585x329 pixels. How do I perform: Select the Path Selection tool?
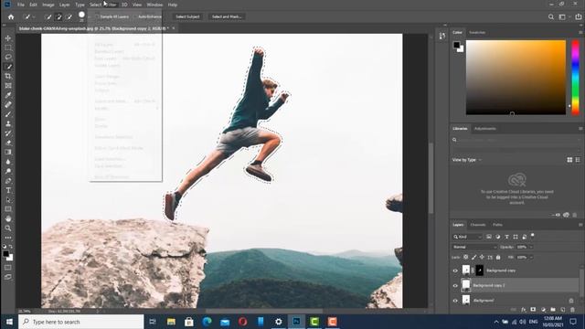click(x=8, y=200)
